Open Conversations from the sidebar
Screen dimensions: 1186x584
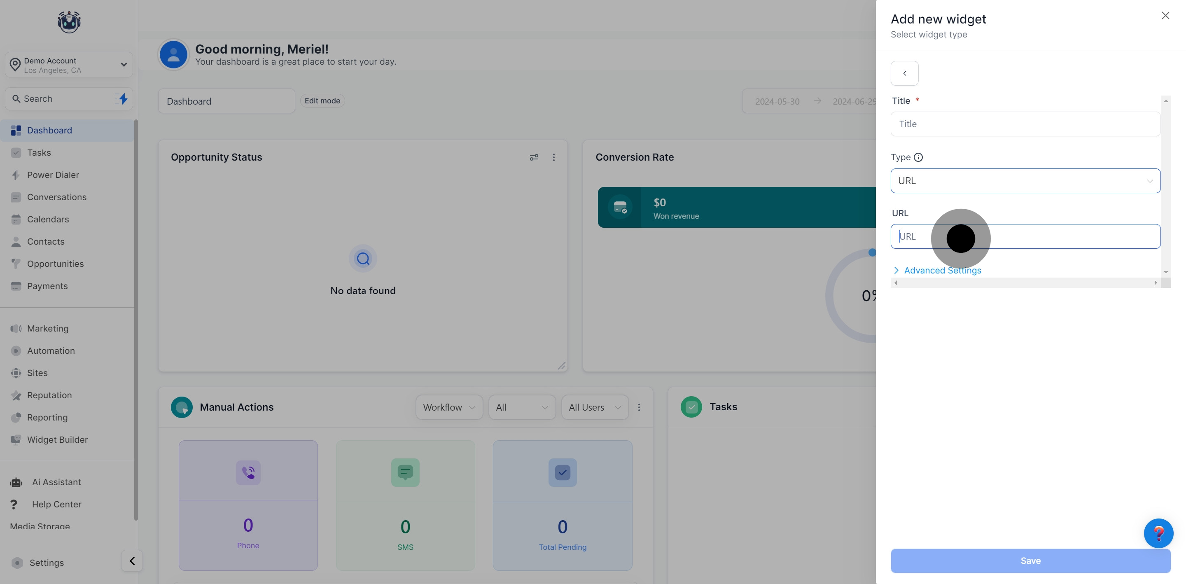click(57, 197)
